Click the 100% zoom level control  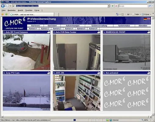pos(146,120)
